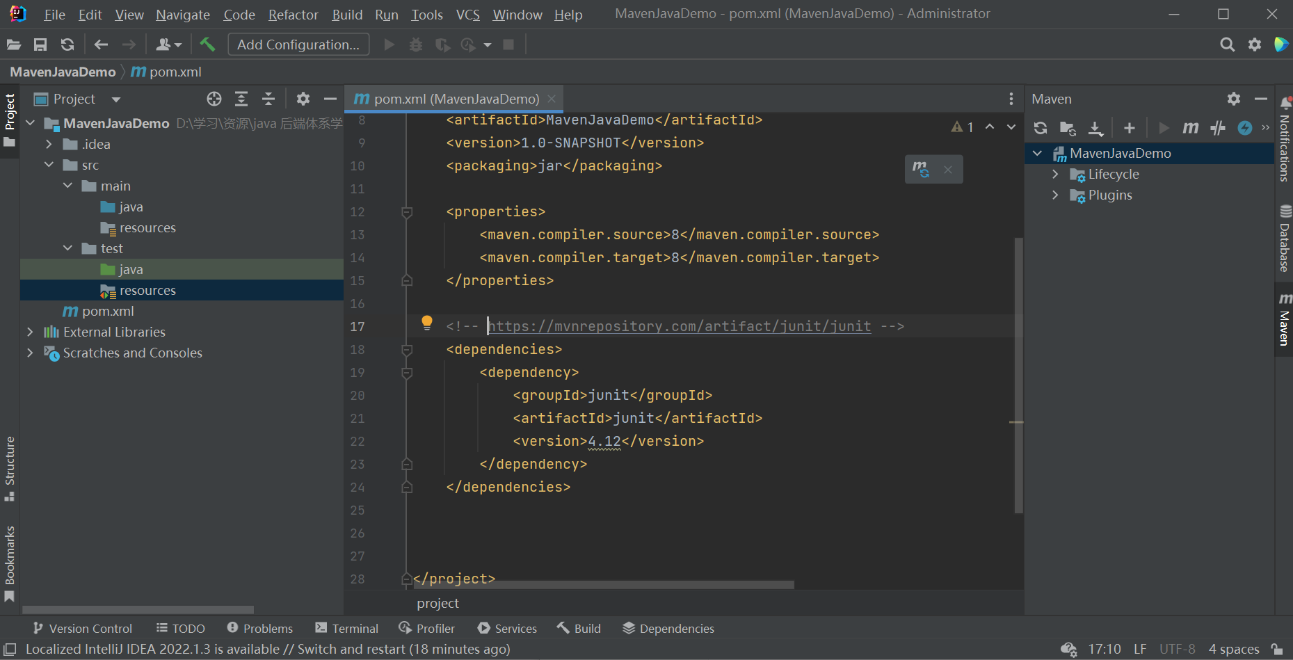Click the floating Load Maven Changes icon
This screenshot has width=1293, height=660.
click(x=921, y=169)
